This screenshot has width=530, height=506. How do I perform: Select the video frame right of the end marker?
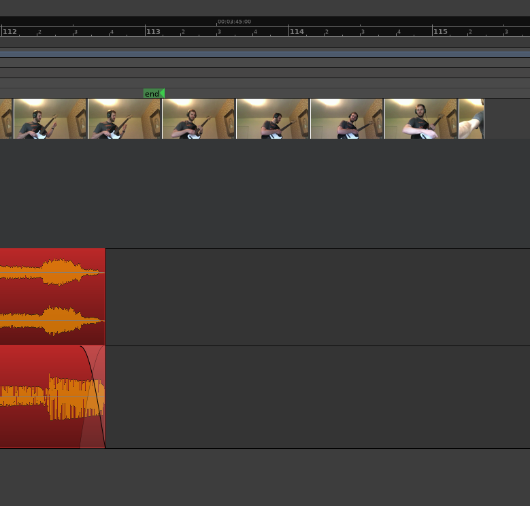[x=199, y=119]
